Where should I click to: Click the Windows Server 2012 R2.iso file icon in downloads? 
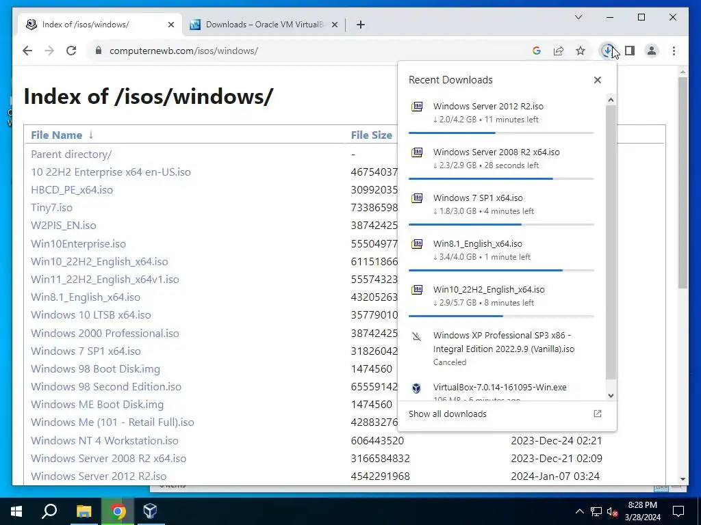click(417, 107)
